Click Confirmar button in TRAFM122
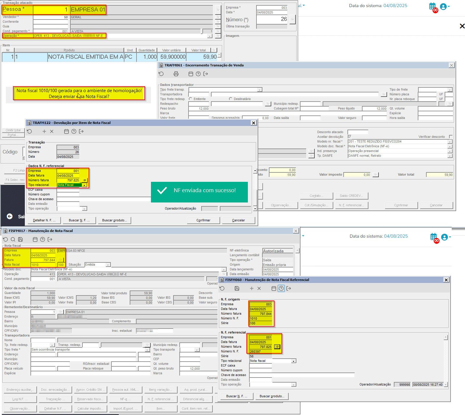The width and height of the screenshot is (465, 415). click(204, 220)
